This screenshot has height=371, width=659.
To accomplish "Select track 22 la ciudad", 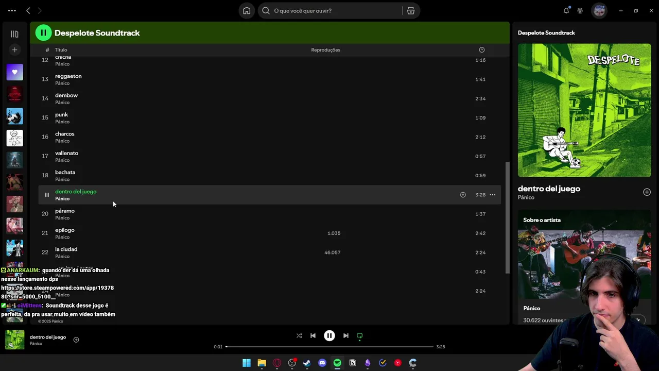I will pyautogui.click(x=269, y=252).
